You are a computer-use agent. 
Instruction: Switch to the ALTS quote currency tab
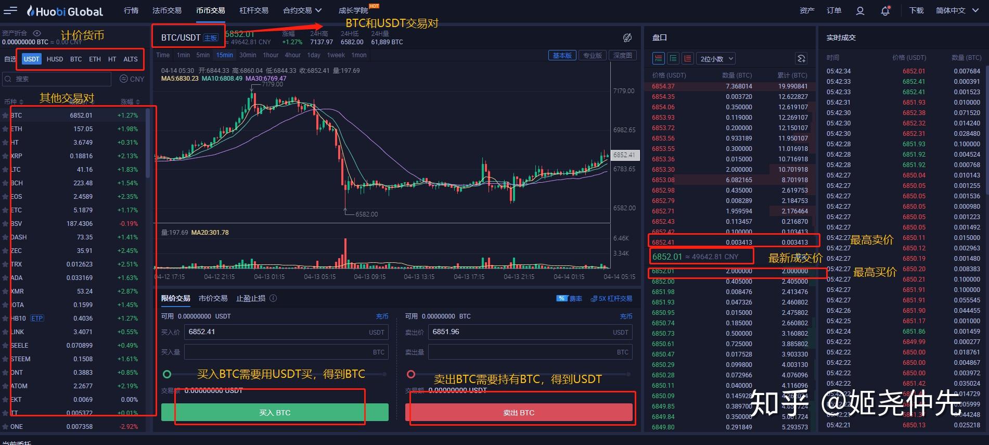tap(131, 59)
